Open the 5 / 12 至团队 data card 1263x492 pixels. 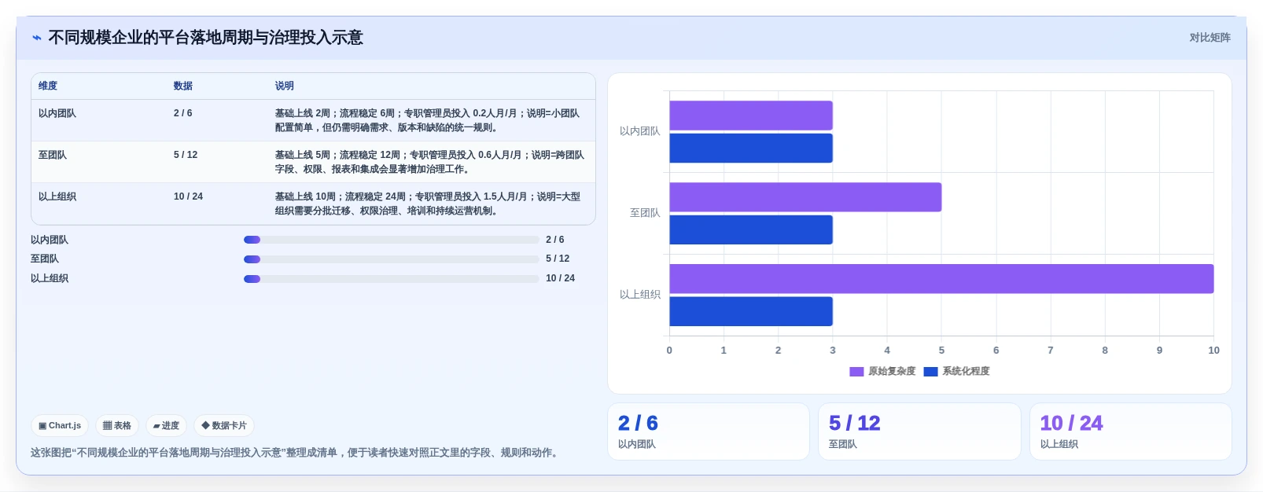[919, 431]
